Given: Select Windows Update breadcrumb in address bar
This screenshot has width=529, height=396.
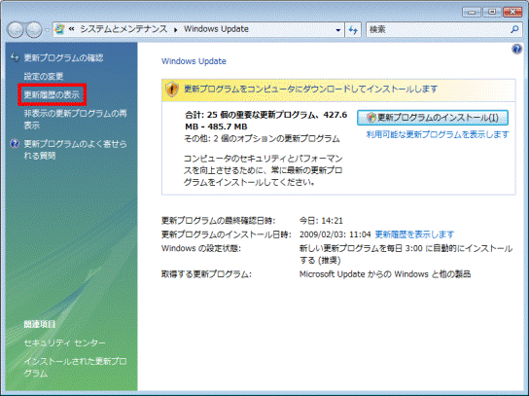Looking at the screenshot, I should (216, 29).
